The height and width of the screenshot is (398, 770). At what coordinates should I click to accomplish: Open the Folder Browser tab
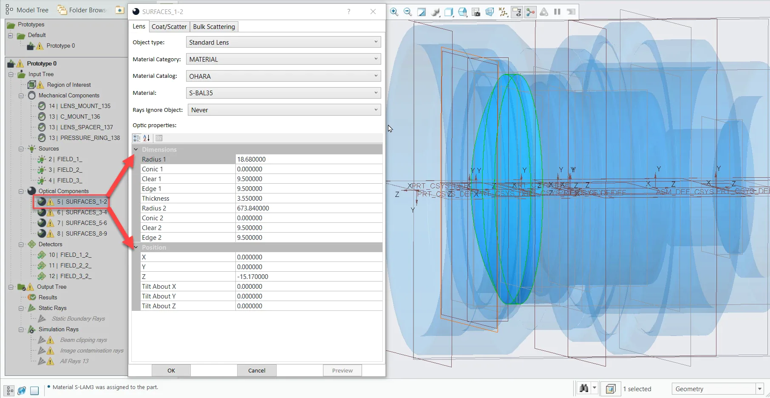tap(82, 10)
